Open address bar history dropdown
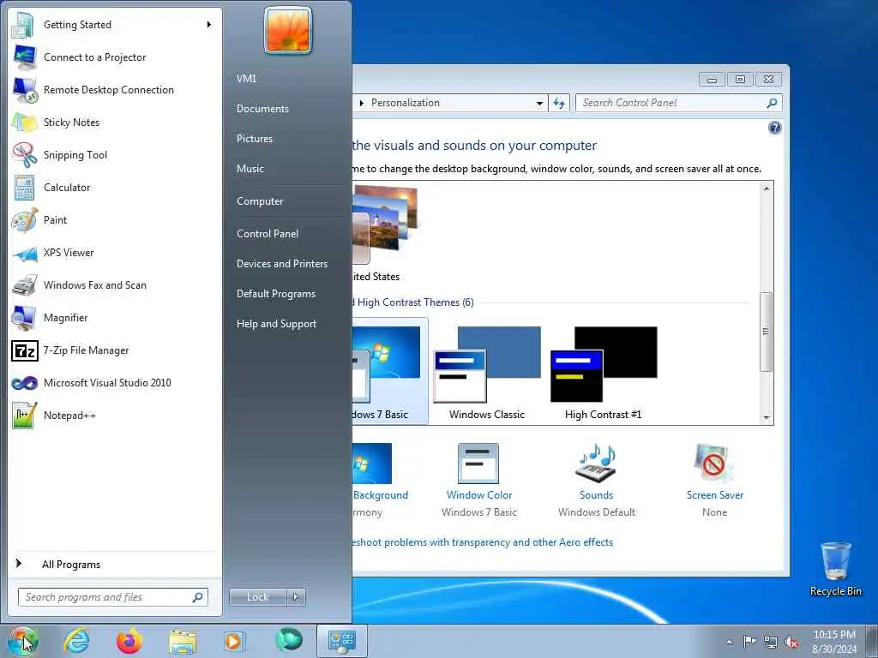 tap(539, 103)
